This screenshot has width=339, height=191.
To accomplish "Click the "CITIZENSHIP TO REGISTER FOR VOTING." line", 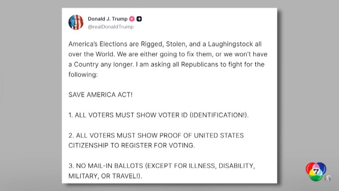I will pyautogui.click(x=131, y=146).
